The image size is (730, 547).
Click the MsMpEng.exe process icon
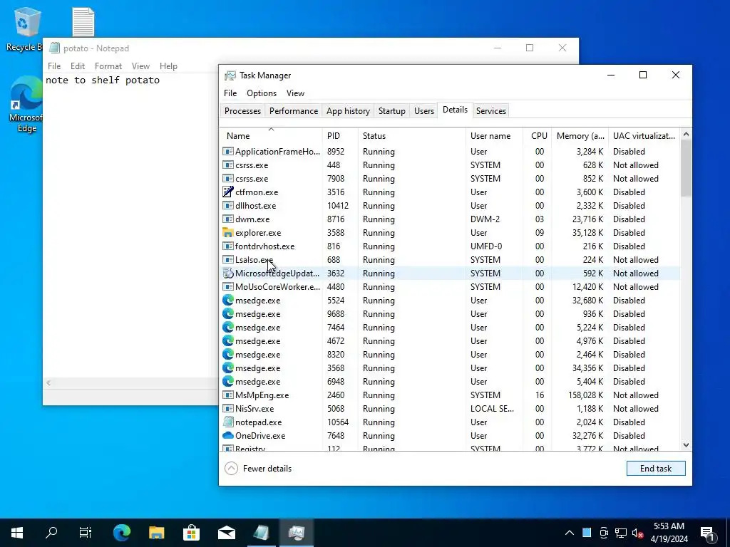pos(227,395)
